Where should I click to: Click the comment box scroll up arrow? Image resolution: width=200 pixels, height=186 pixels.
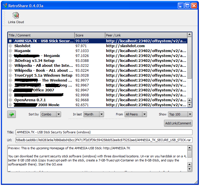190,148
